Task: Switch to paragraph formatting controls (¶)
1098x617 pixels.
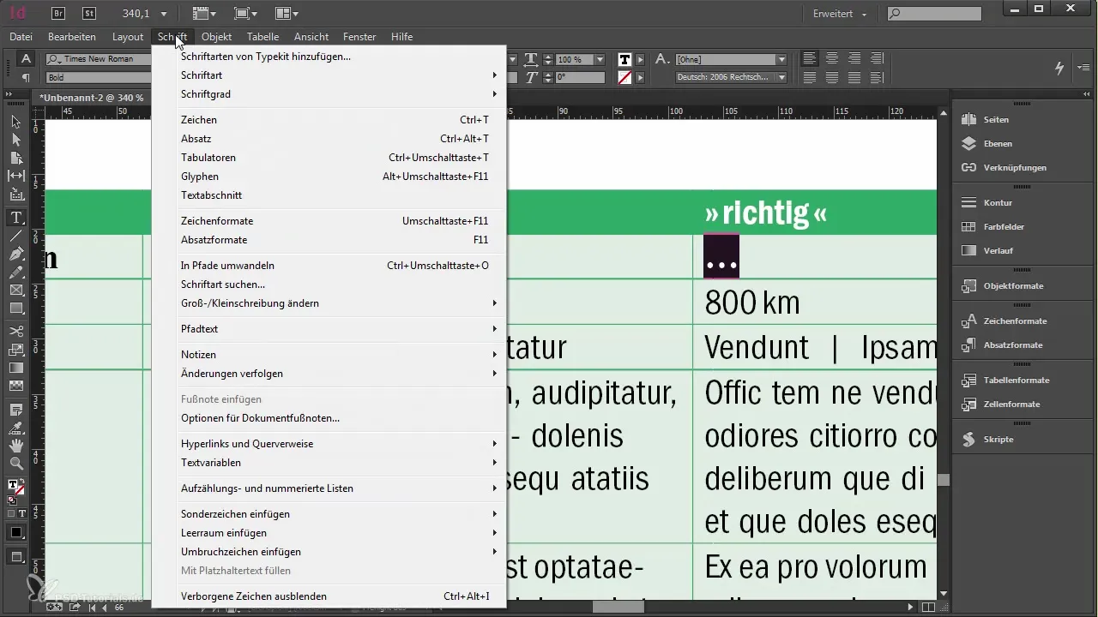Action: click(26, 77)
